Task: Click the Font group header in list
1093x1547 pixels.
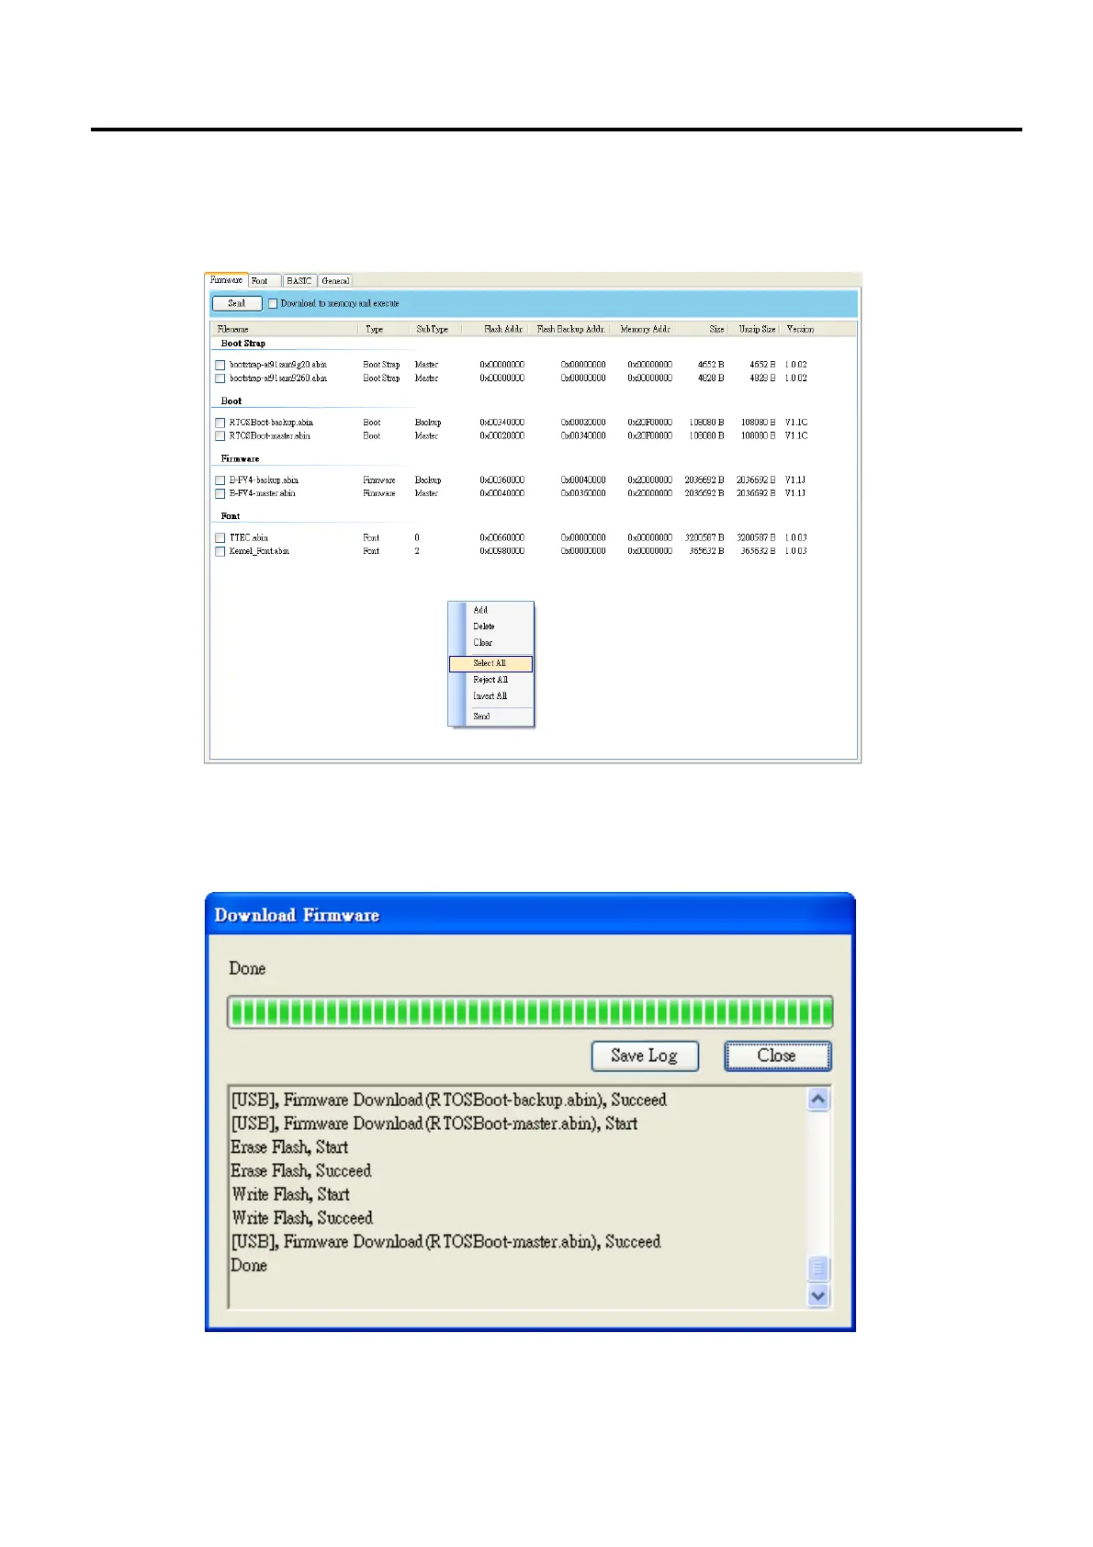Action: (231, 516)
